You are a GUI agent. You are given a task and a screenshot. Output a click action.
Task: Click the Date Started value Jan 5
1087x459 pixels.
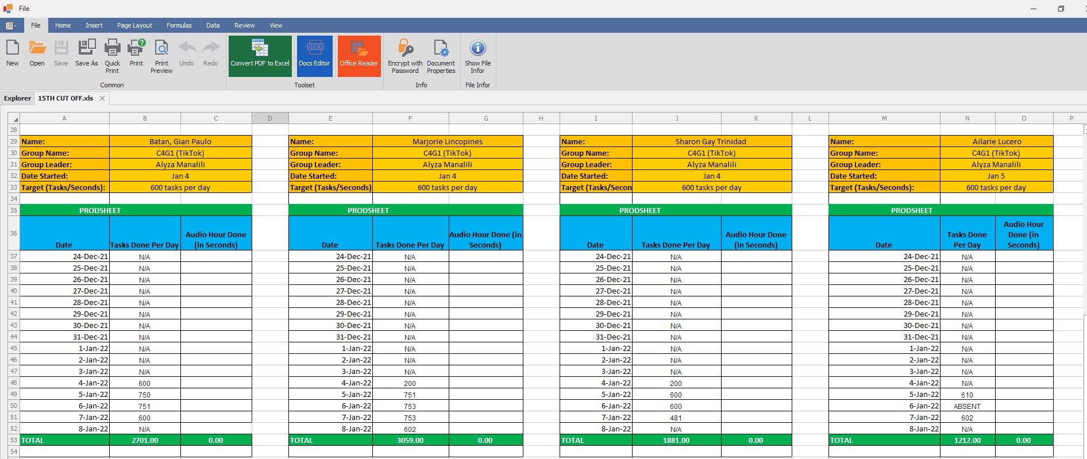pyautogui.click(x=997, y=176)
